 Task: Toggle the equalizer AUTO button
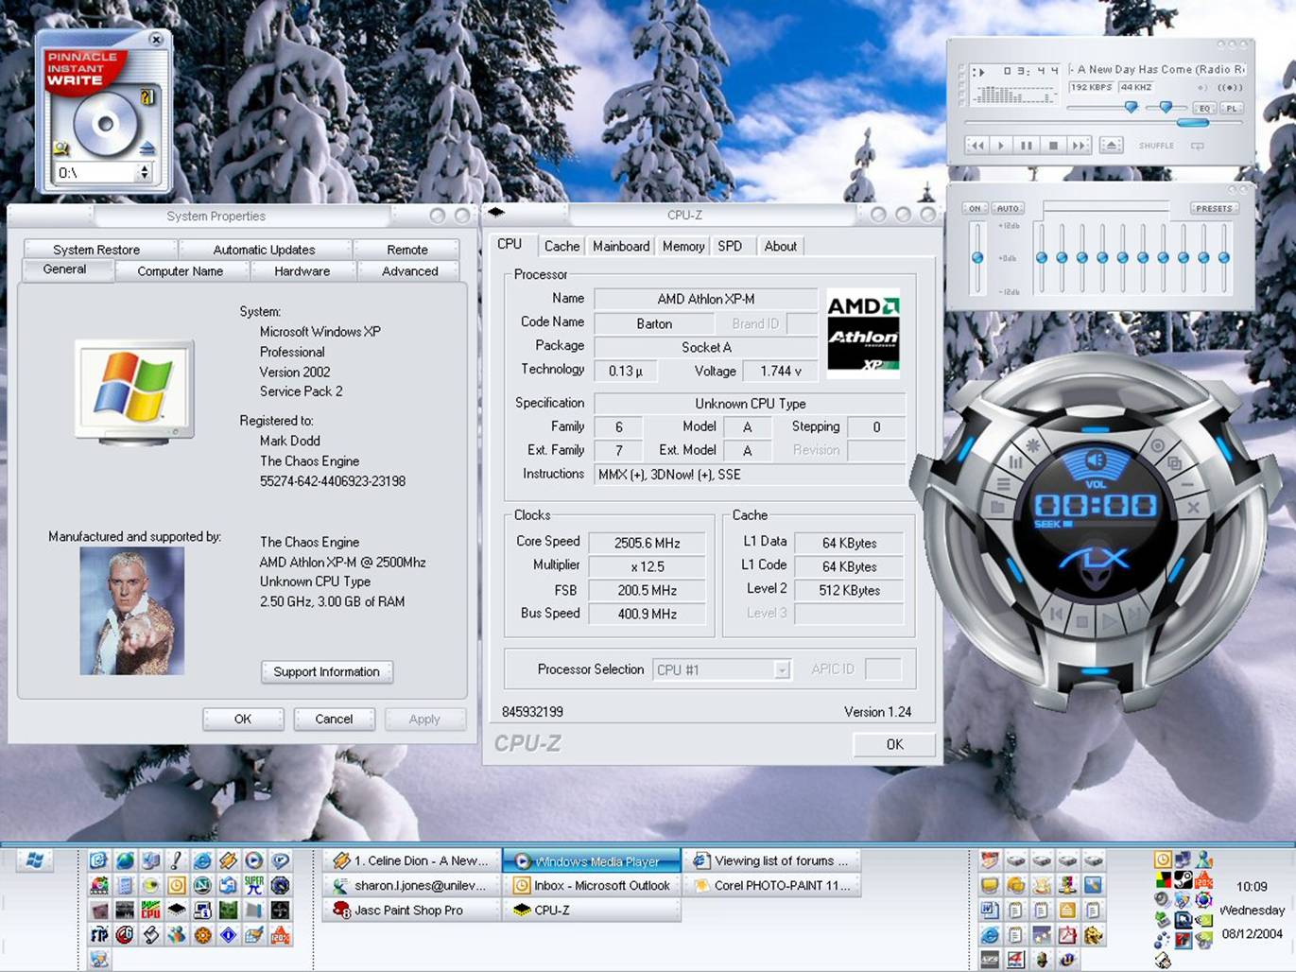[1008, 208]
